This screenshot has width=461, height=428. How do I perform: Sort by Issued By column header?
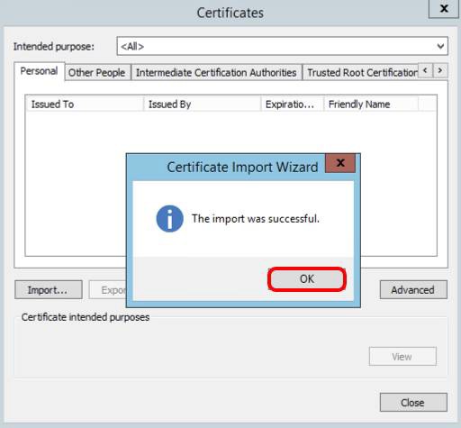(202, 105)
